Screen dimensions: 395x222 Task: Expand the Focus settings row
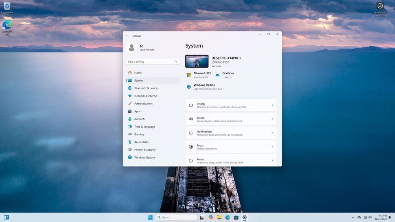pyautogui.click(x=231, y=147)
